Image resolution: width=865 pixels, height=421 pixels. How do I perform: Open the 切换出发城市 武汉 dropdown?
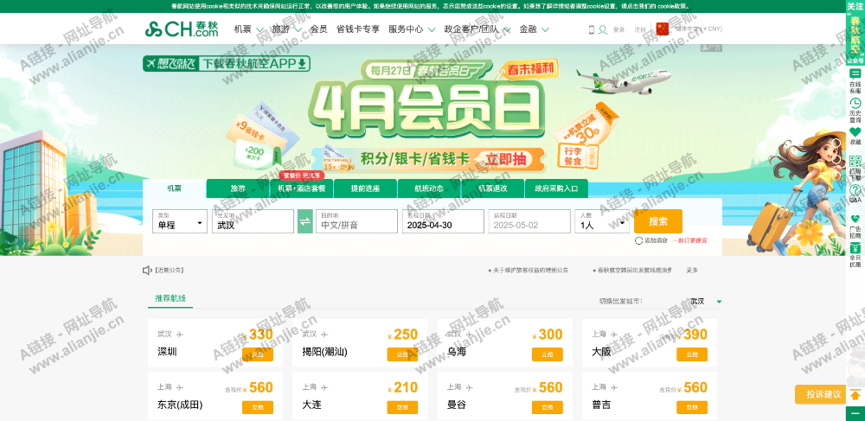coord(706,302)
